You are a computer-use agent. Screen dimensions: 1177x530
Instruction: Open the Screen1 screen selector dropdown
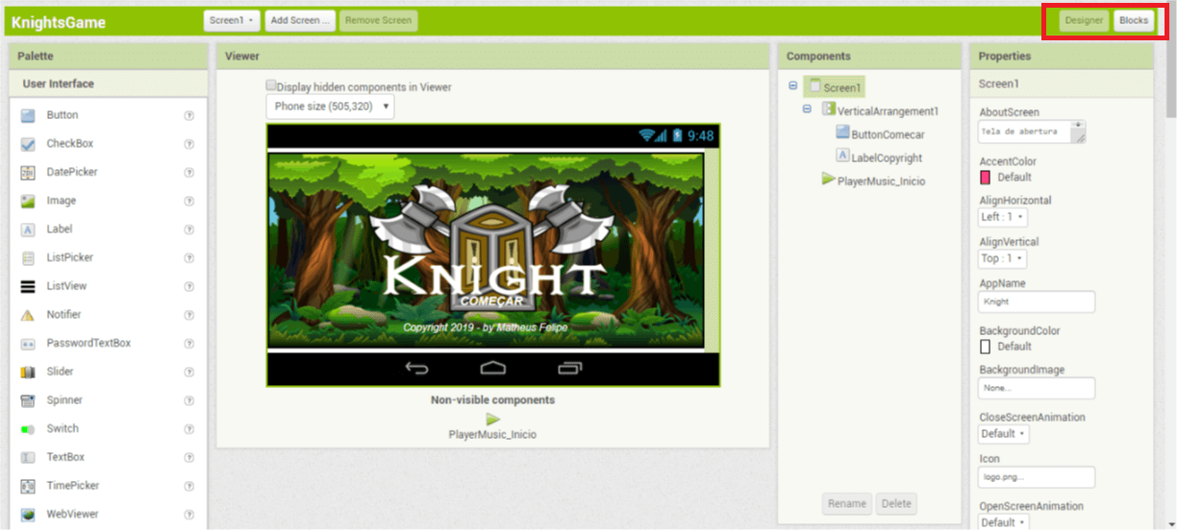pyautogui.click(x=232, y=20)
